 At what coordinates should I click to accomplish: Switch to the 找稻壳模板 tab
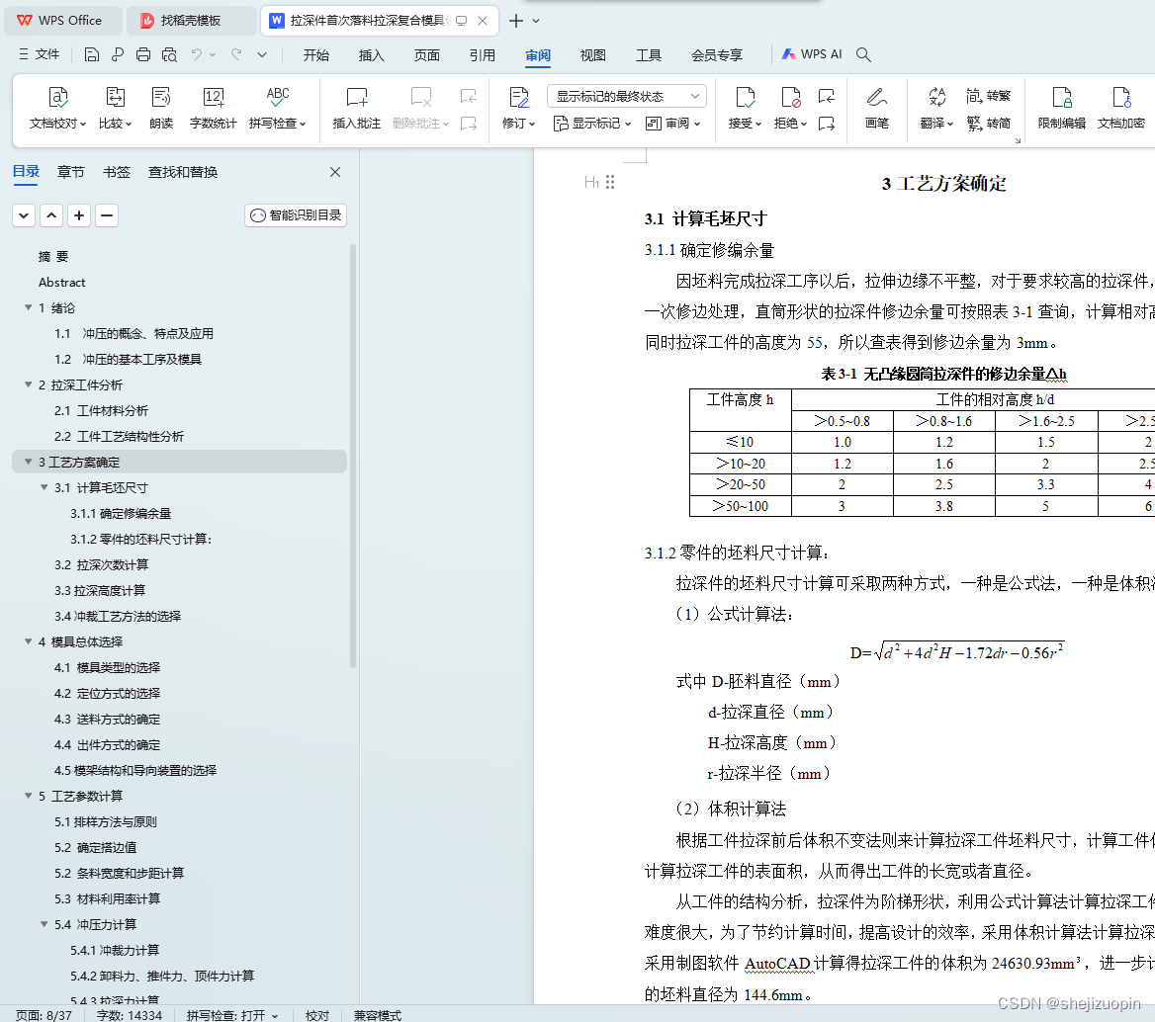[x=191, y=21]
